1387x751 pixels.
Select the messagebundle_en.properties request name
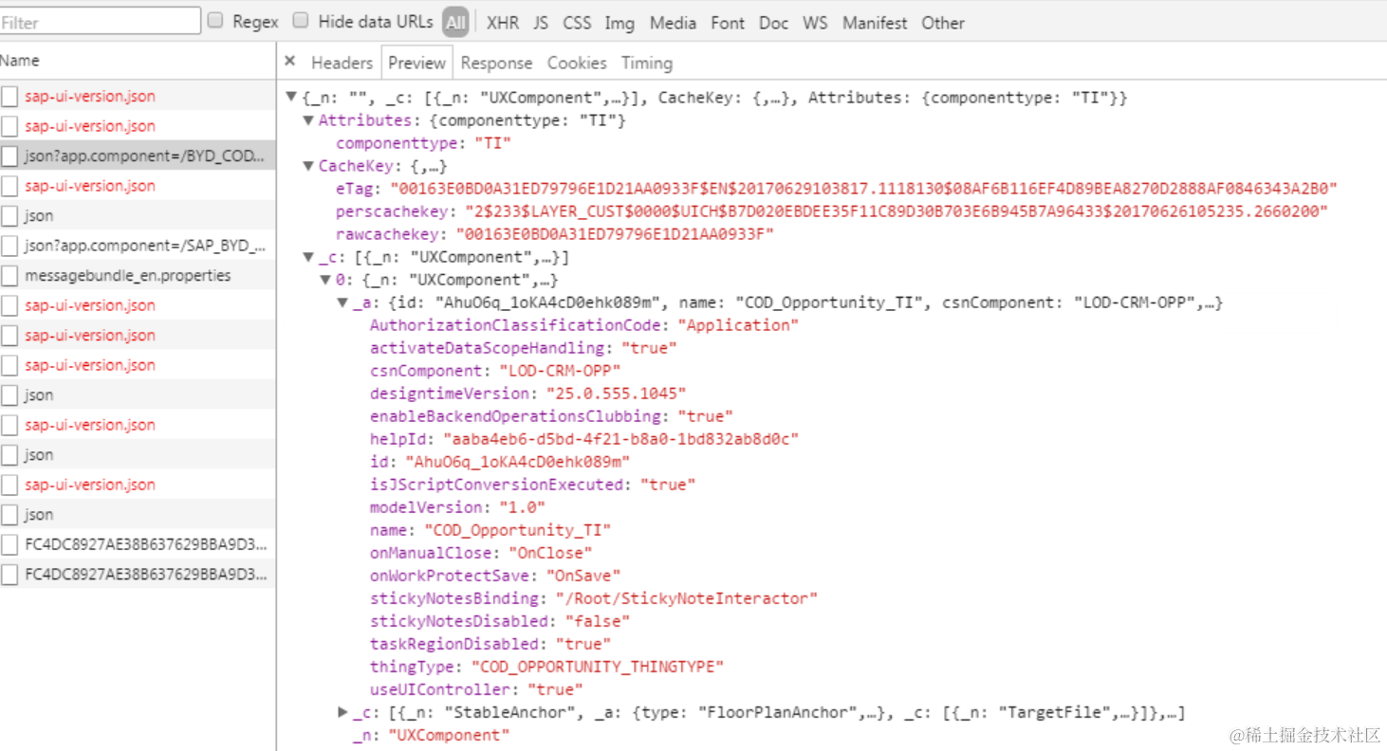(128, 275)
